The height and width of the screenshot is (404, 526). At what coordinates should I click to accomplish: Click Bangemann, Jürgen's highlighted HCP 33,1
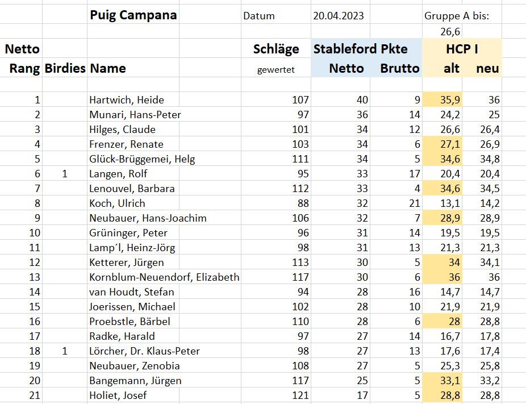[442, 380]
